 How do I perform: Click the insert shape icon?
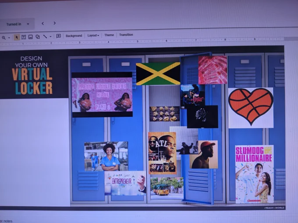[38, 37]
